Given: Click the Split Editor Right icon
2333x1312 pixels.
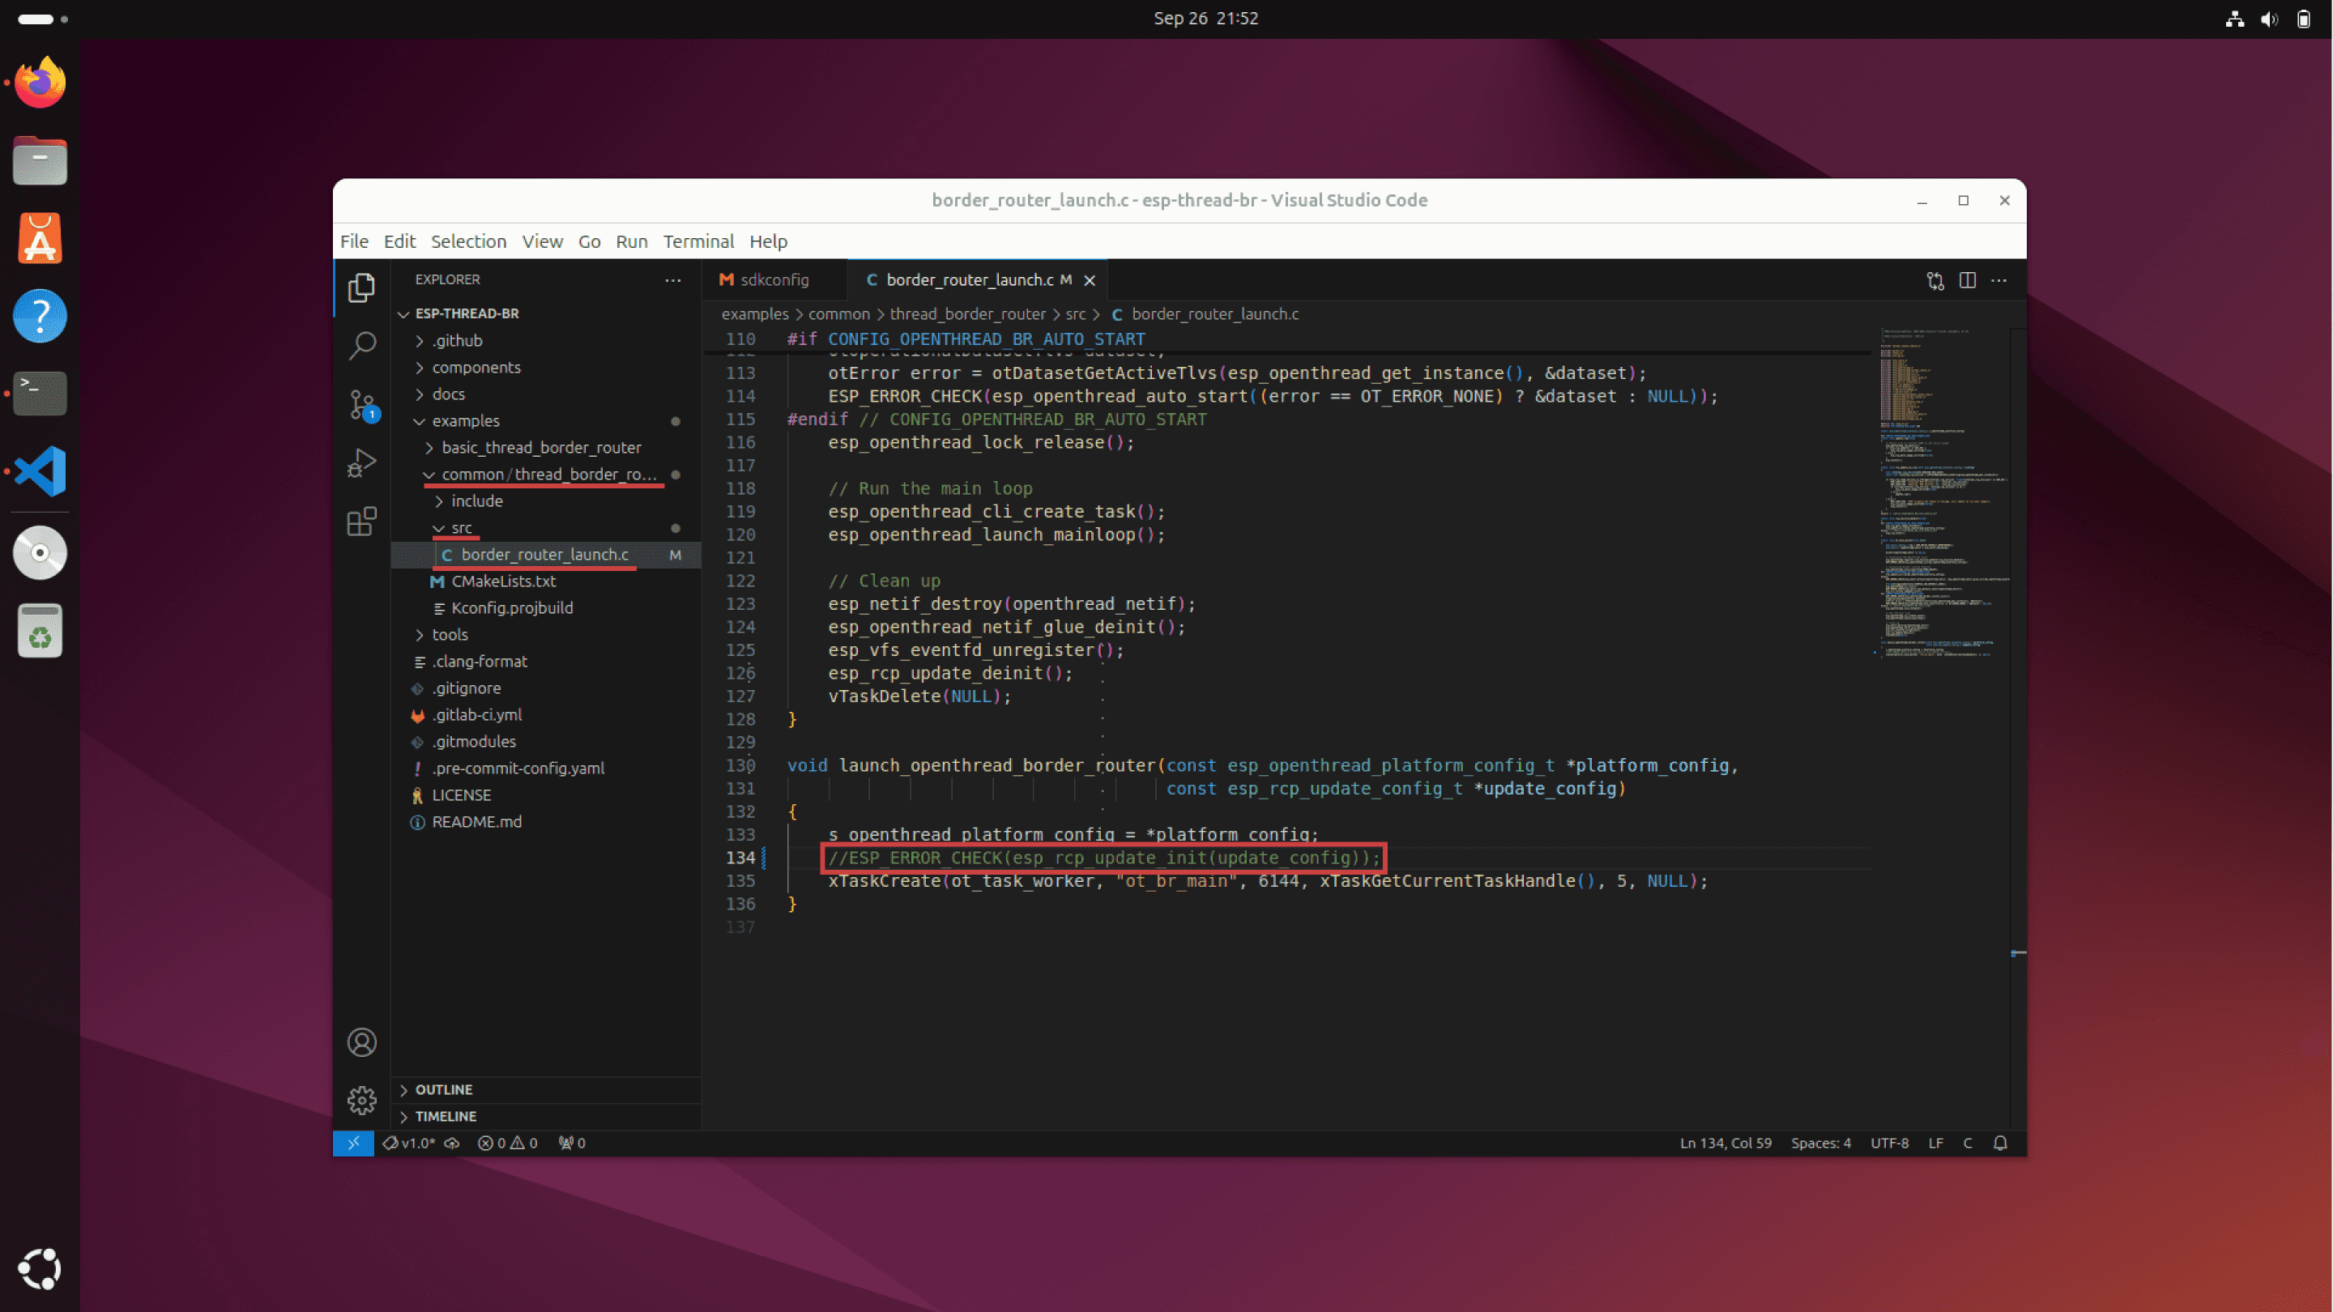Looking at the screenshot, I should pyautogui.click(x=1967, y=279).
